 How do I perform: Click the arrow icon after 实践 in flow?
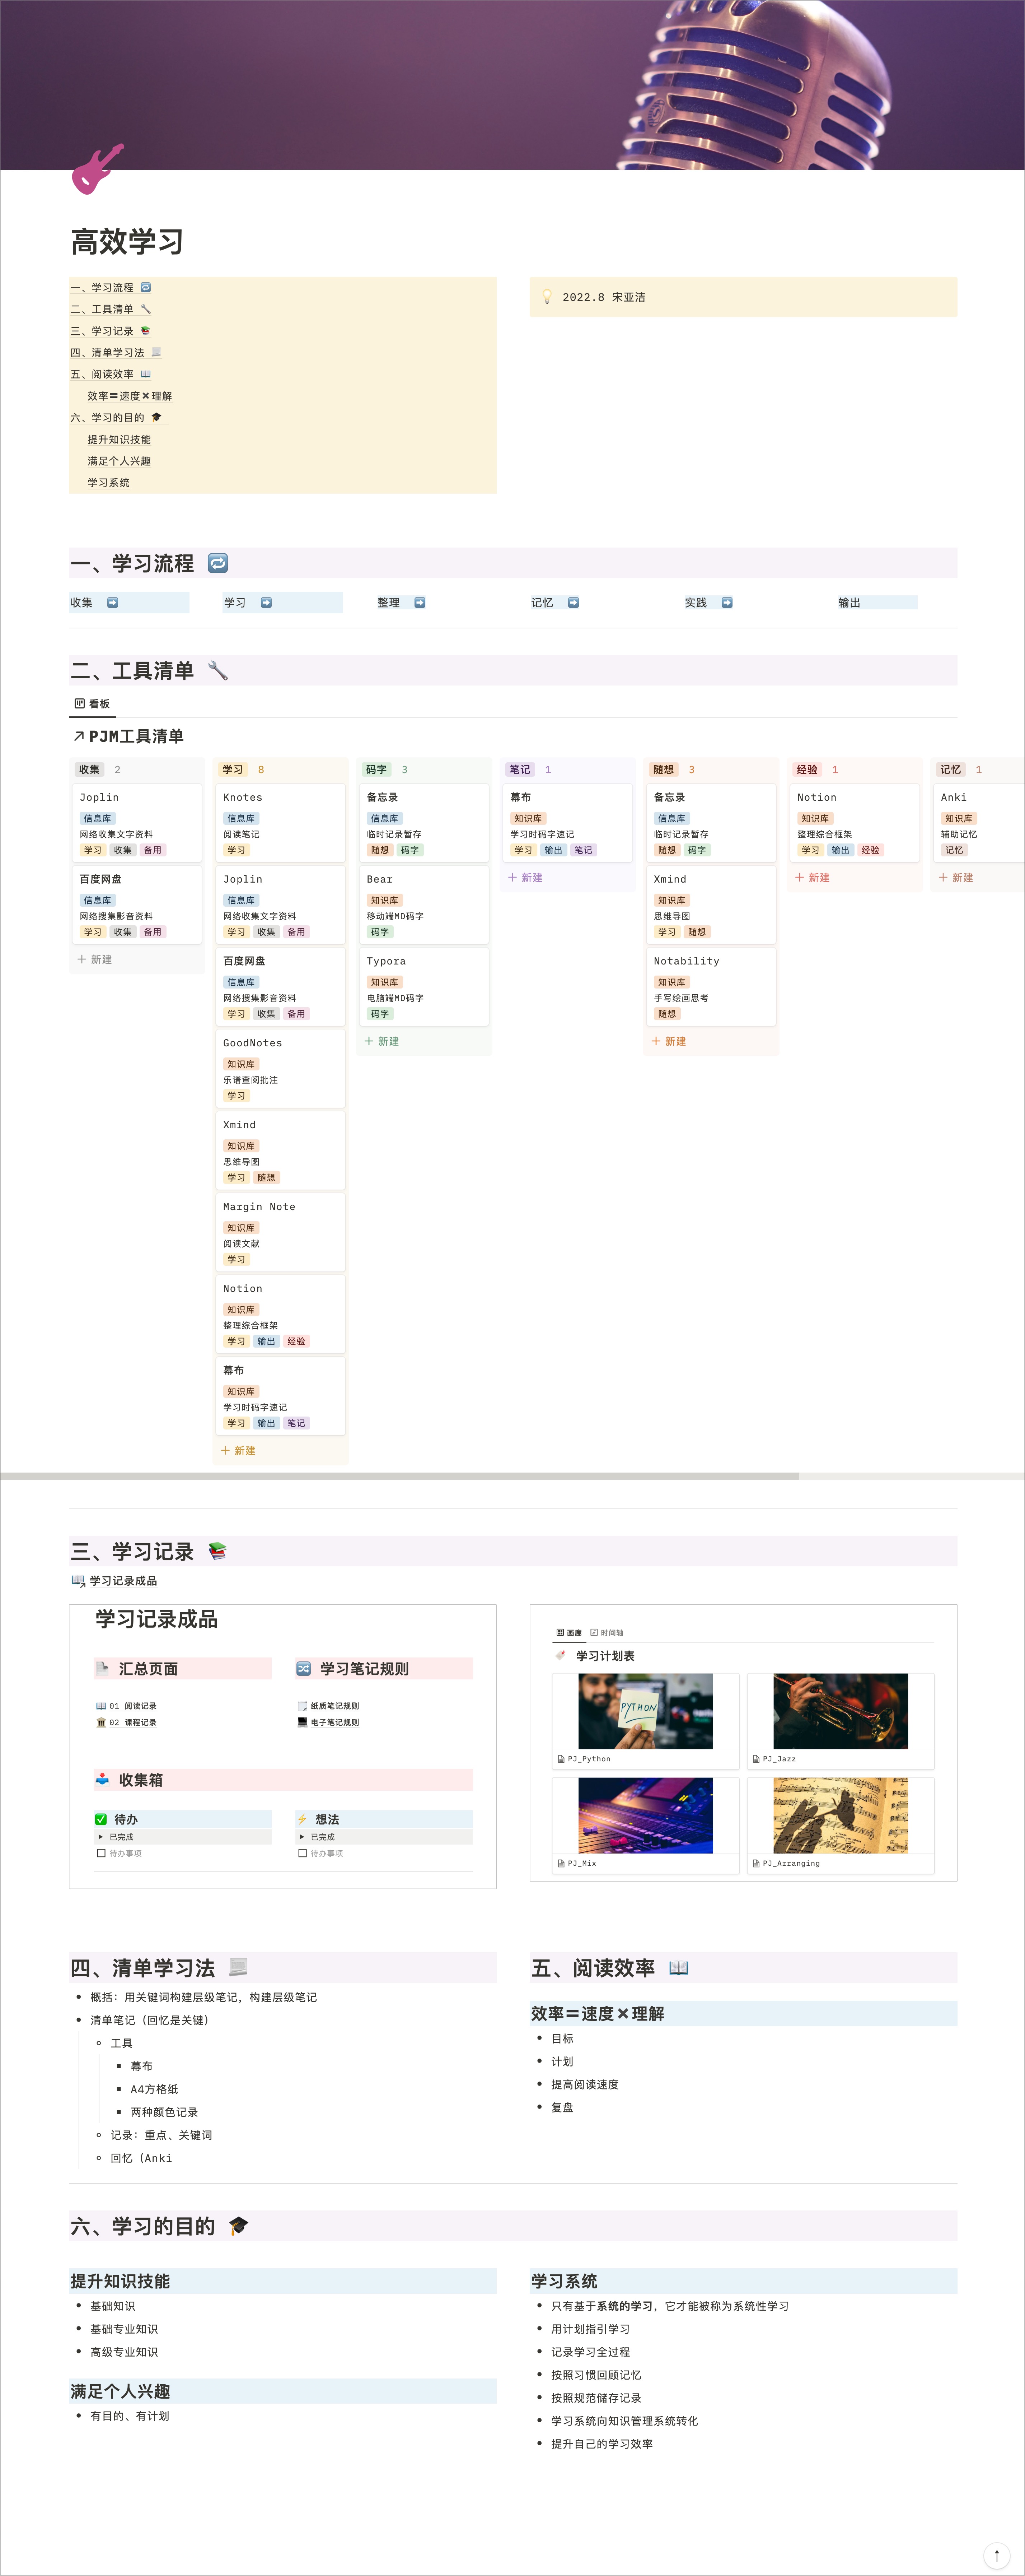click(727, 602)
